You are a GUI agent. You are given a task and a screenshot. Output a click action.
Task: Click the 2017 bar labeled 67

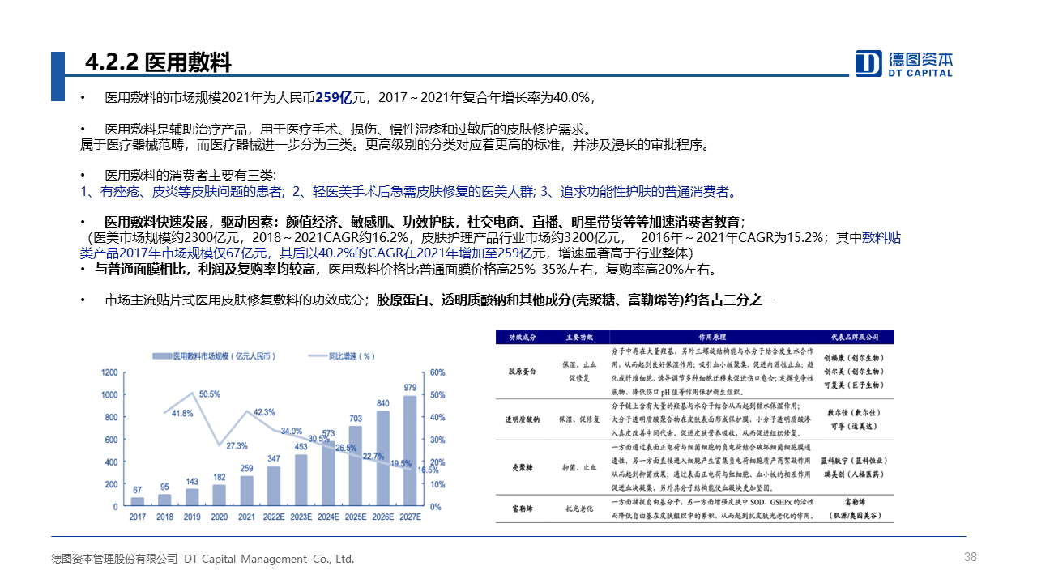click(138, 501)
